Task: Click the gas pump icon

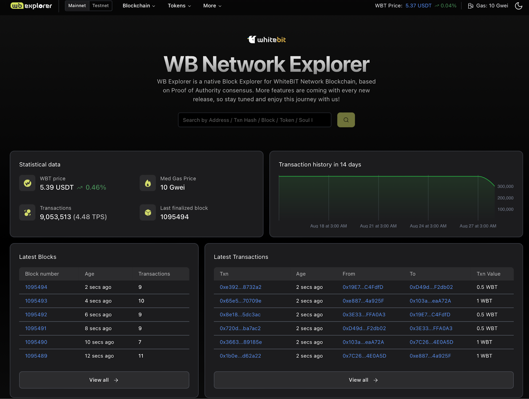Action: pyautogui.click(x=470, y=6)
